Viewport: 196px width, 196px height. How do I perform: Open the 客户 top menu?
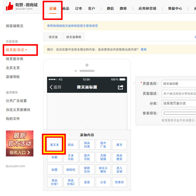point(92,9)
